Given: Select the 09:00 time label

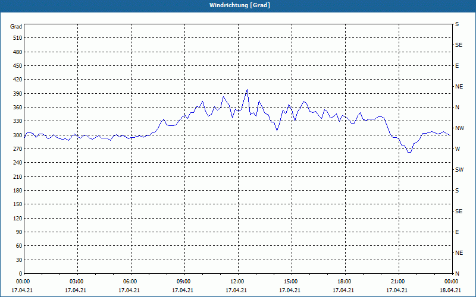Looking at the screenshot, I should point(184,282).
